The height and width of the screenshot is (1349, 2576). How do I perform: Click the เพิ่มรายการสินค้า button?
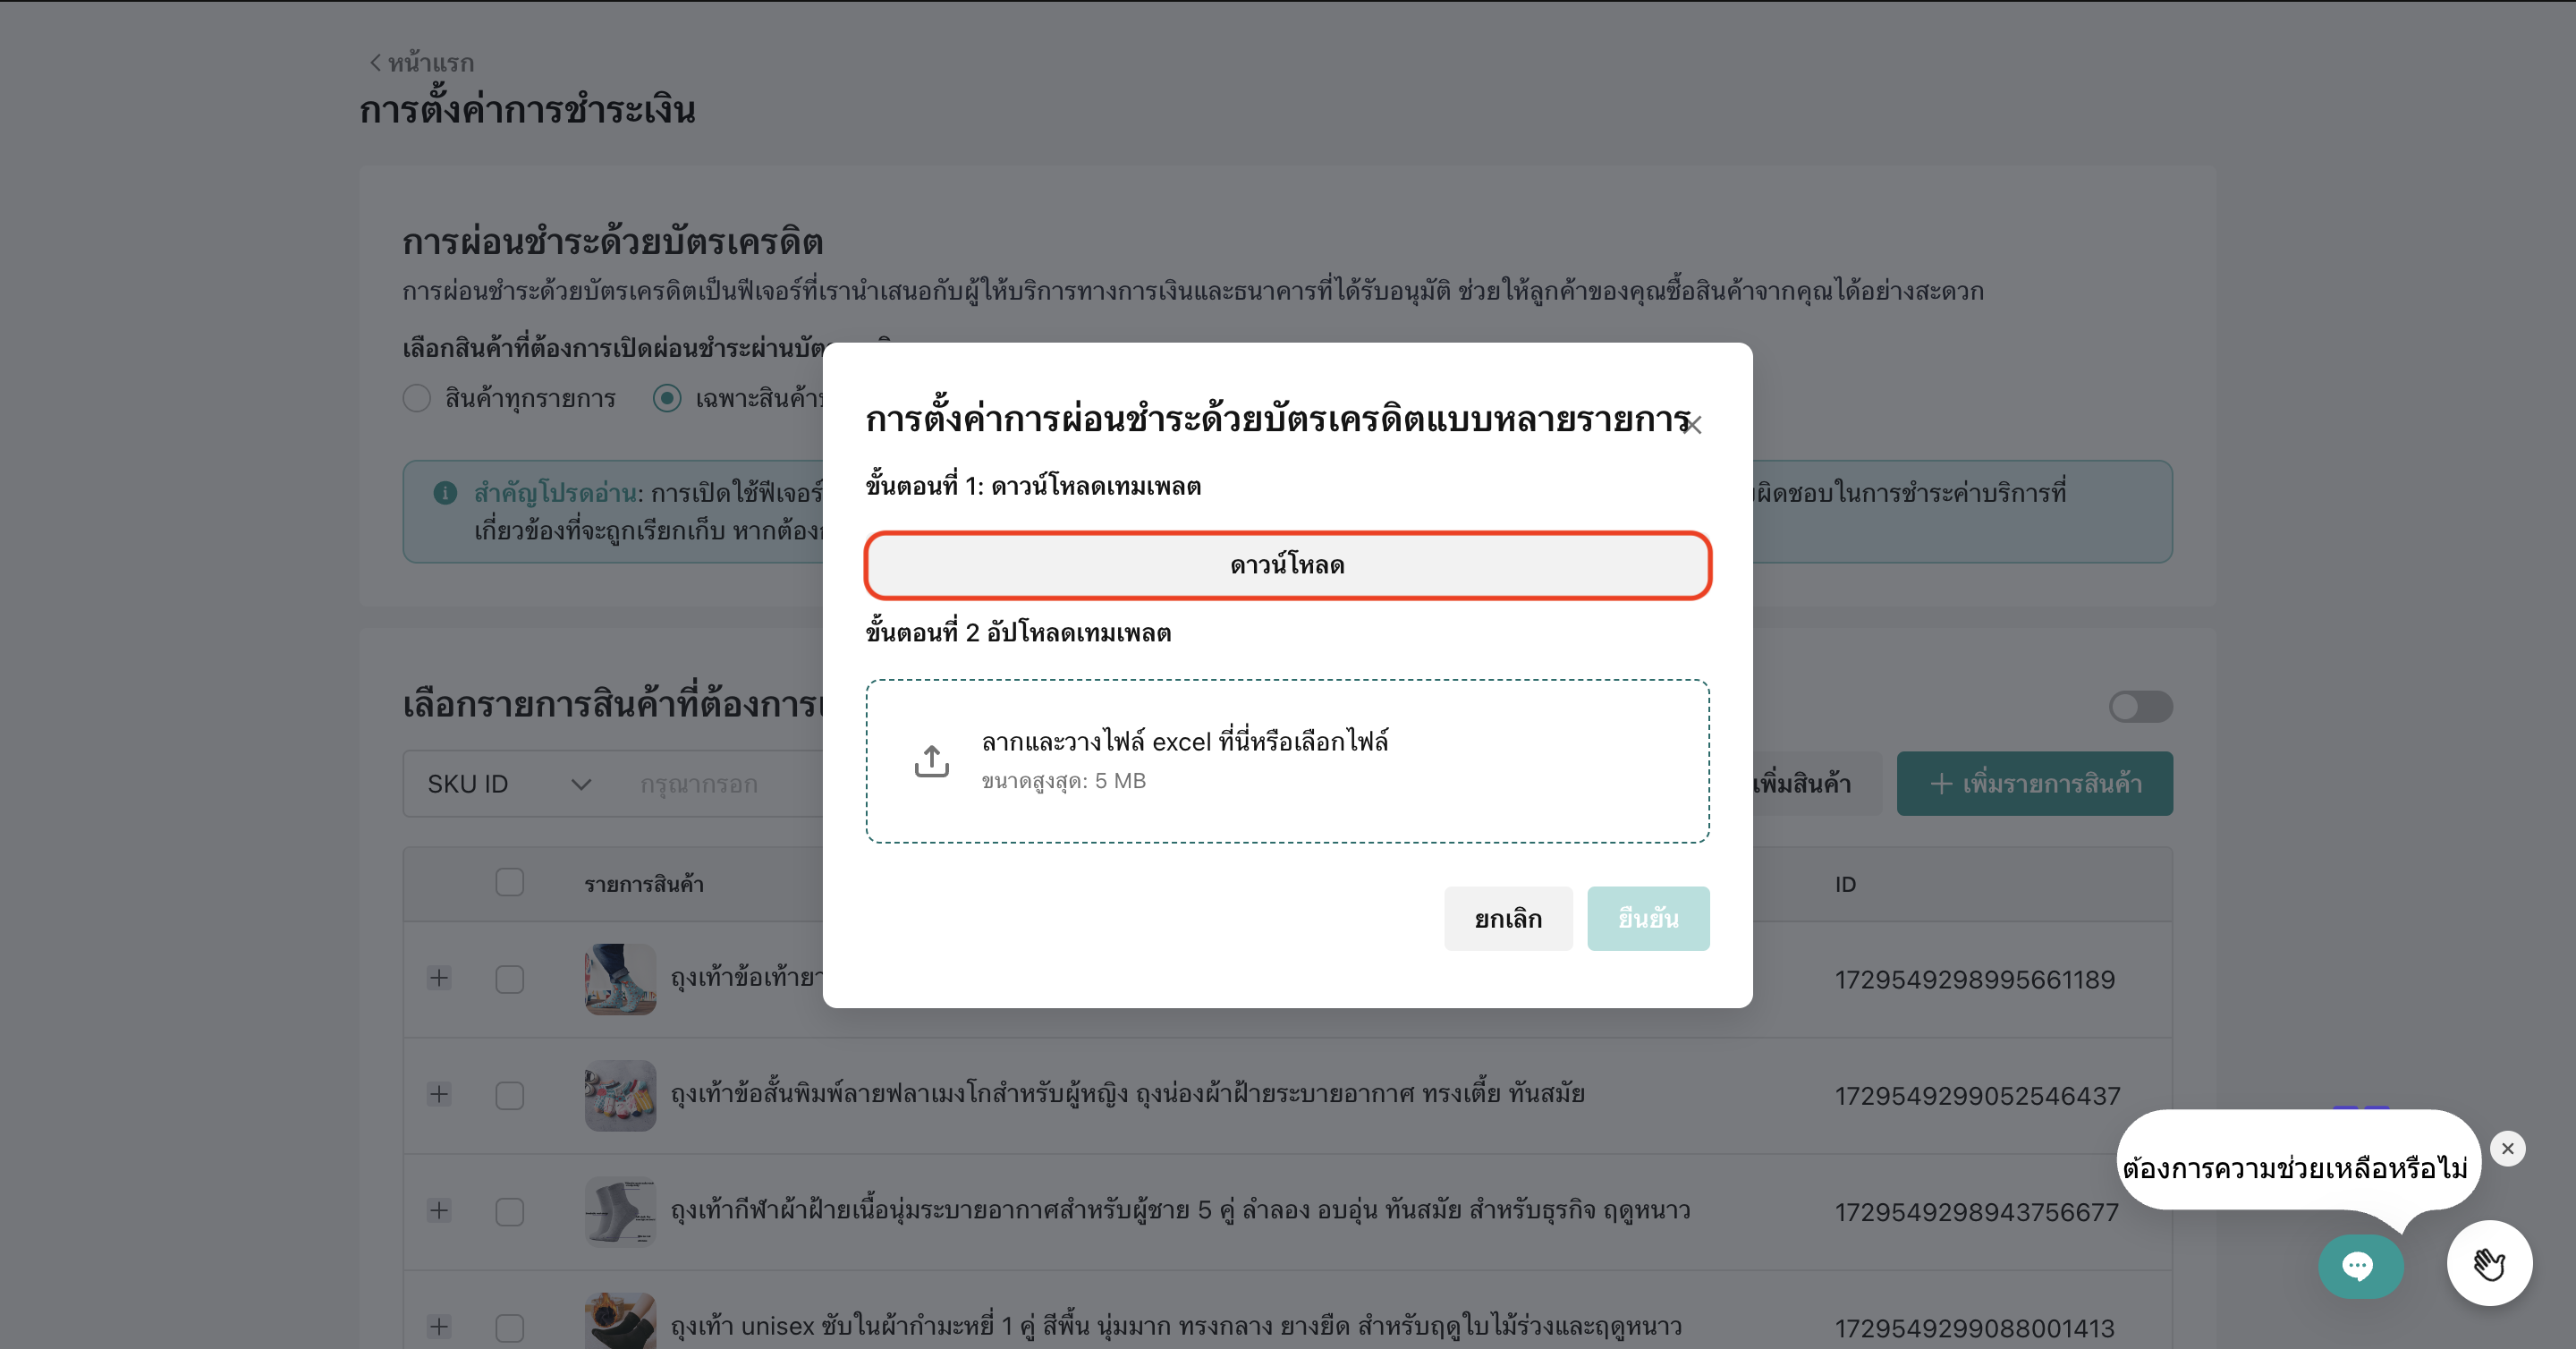[2034, 784]
